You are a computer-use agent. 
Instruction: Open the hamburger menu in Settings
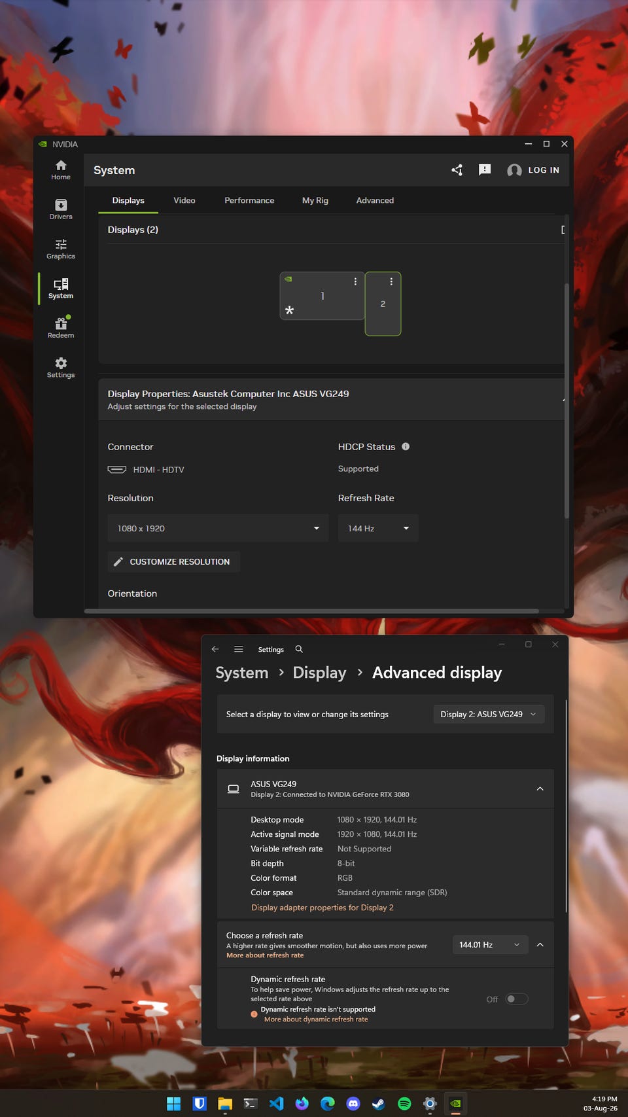pyautogui.click(x=239, y=649)
